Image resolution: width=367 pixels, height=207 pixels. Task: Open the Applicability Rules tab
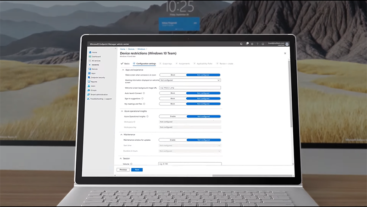click(203, 64)
